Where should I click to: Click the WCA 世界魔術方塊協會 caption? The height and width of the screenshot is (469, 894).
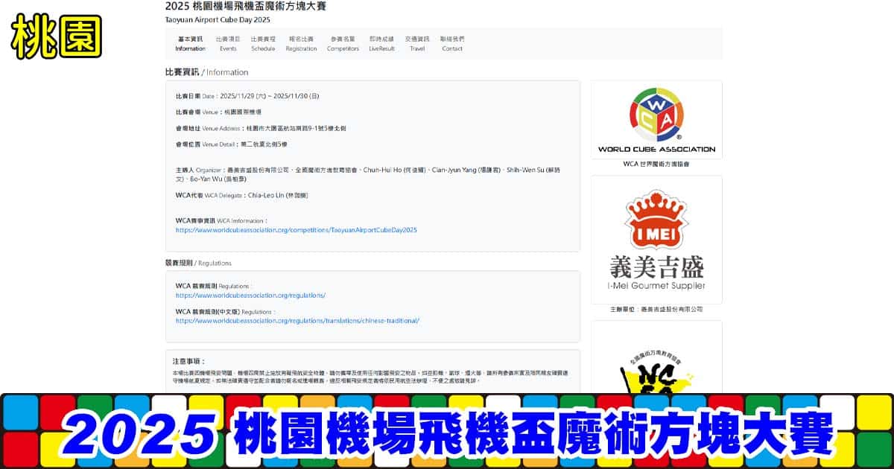click(x=656, y=164)
